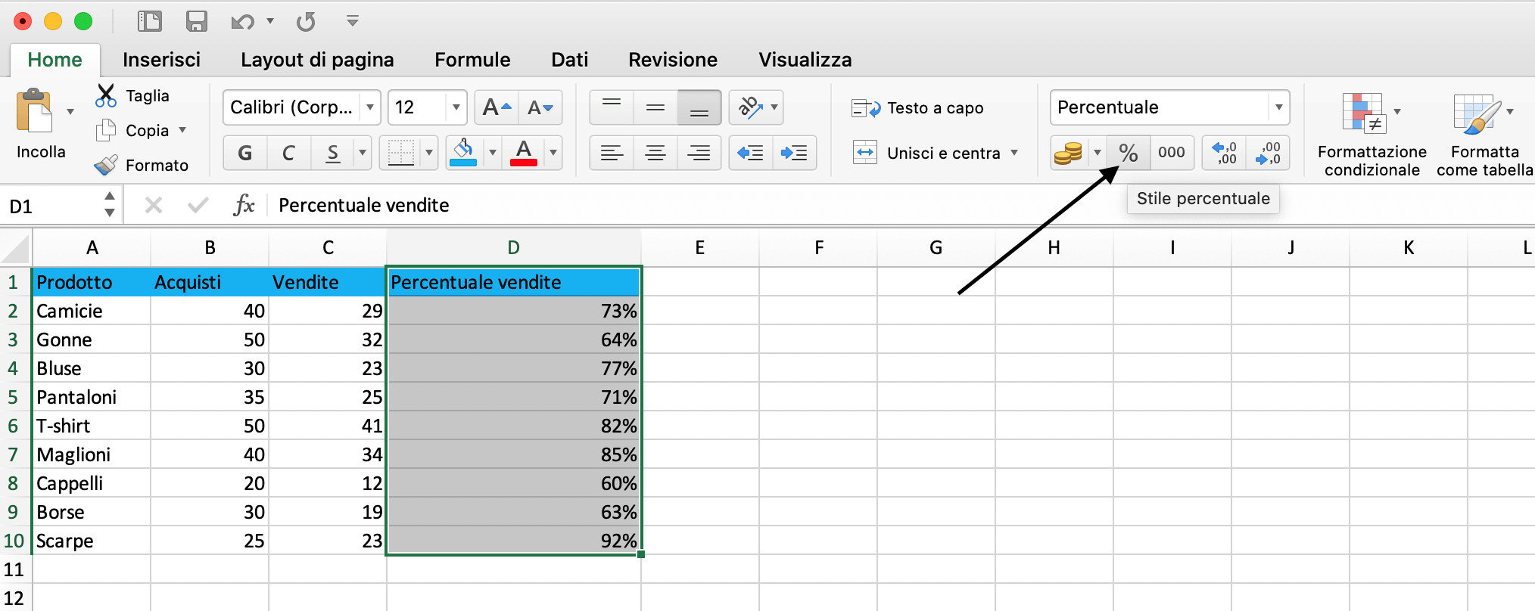Center text horizontally
Screen dimensions: 1535x611
(655, 153)
